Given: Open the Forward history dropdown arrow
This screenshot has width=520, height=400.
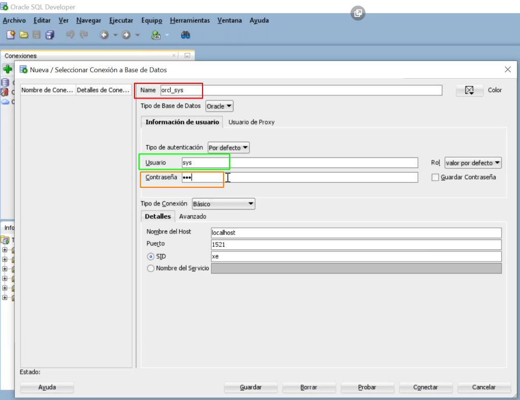Looking at the screenshot, I should click(x=138, y=35).
